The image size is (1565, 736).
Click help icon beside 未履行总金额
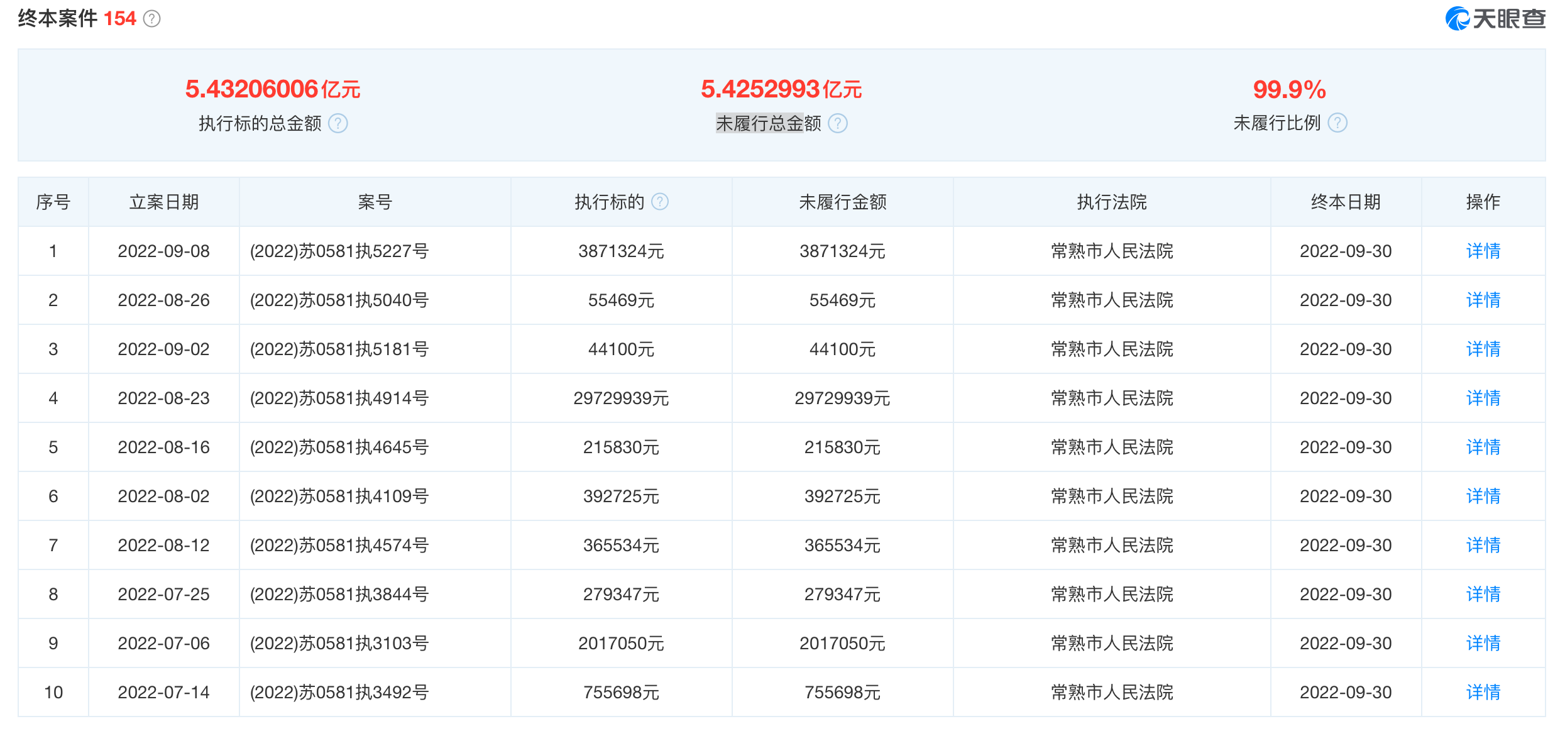(x=838, y=123)
